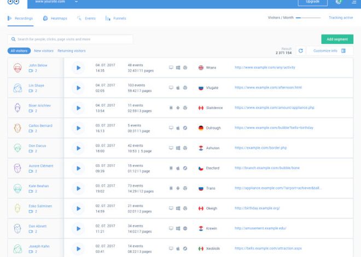Click the Add segment button
361x257 pixels.
coord(337,39)
